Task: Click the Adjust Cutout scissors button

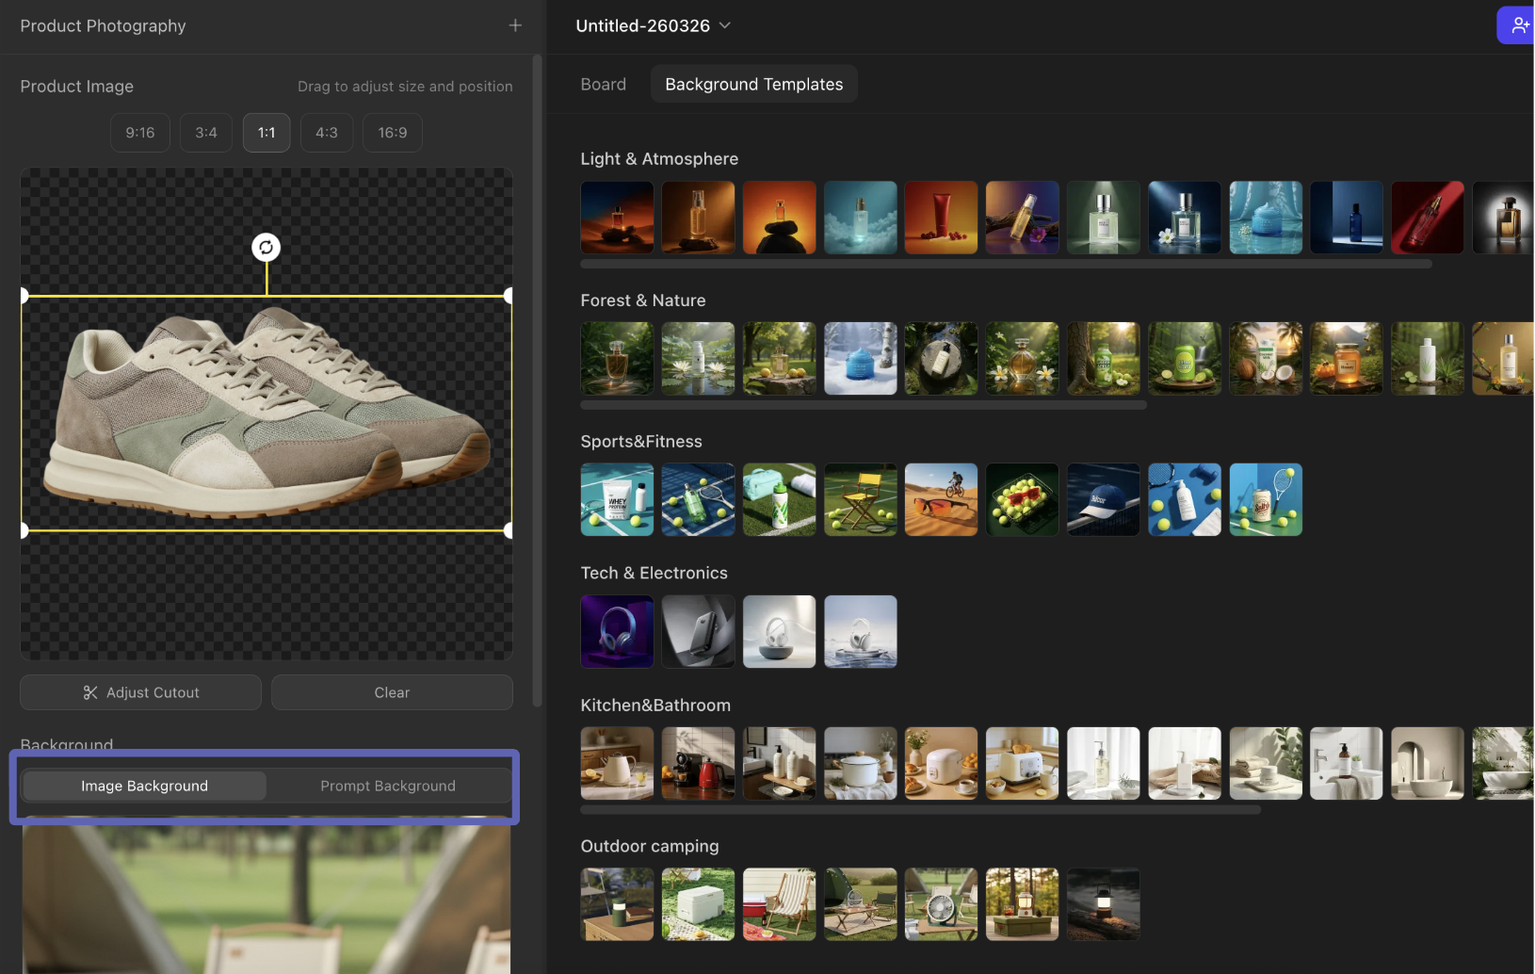Action: click(x=140, y=692)
